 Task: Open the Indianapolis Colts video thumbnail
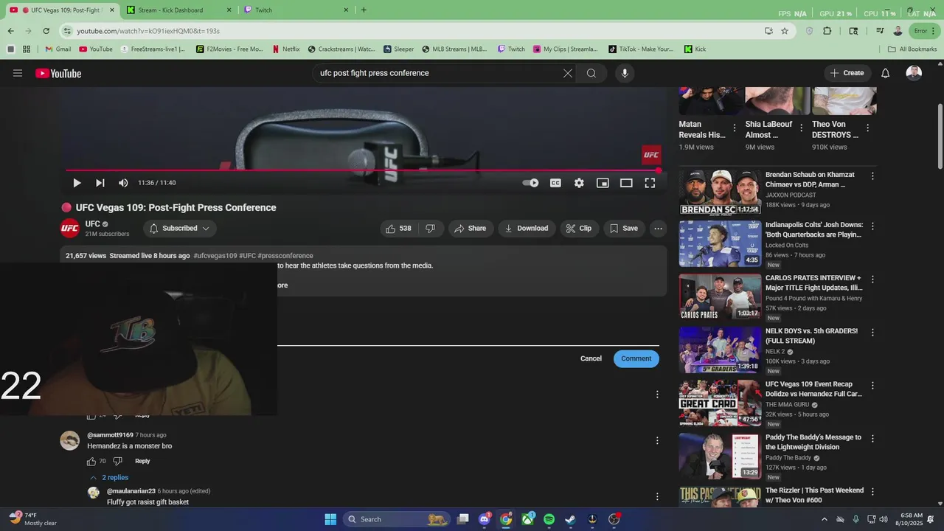(720, 243)
